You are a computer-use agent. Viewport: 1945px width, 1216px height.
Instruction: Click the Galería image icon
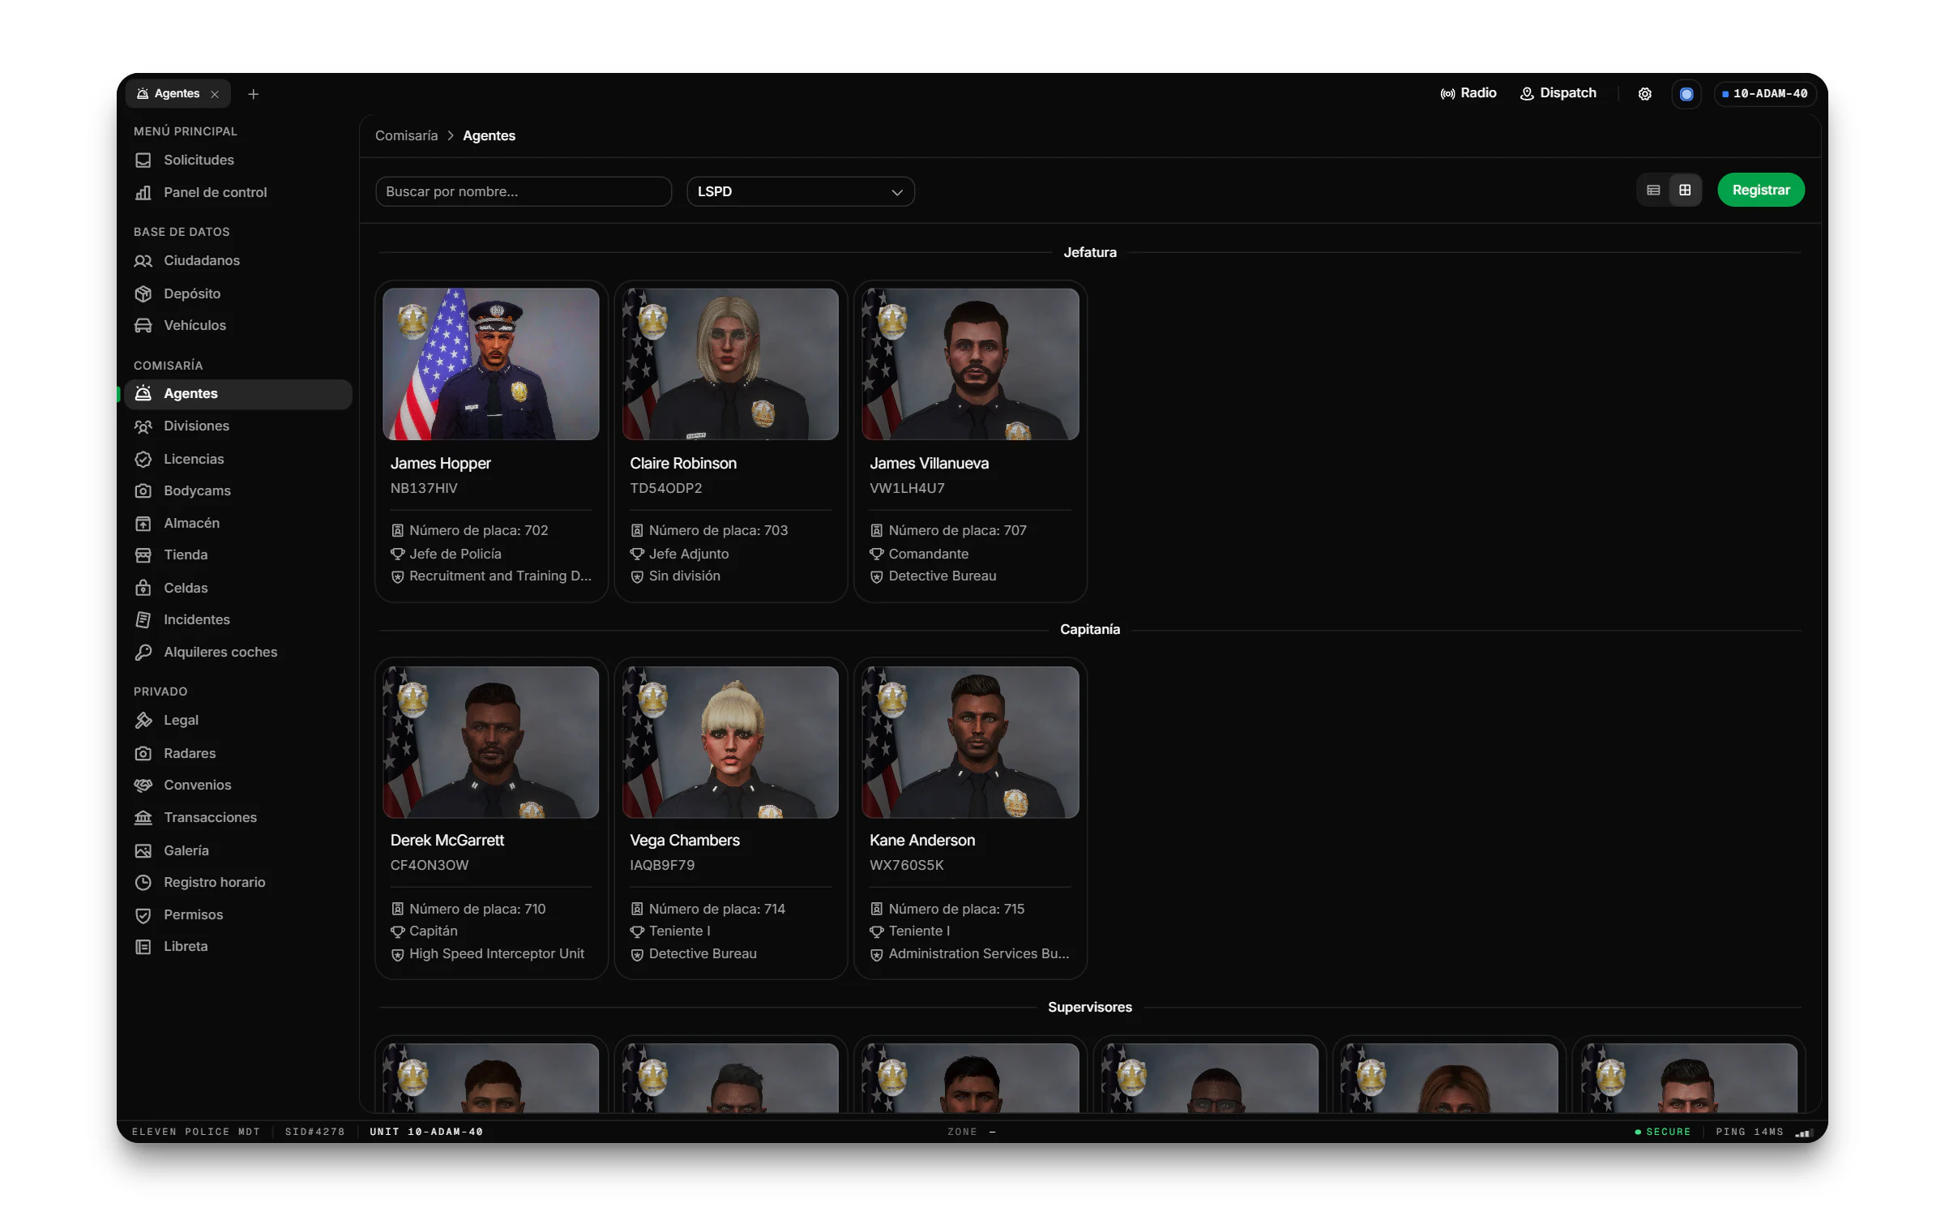click(x=143, y=850)
